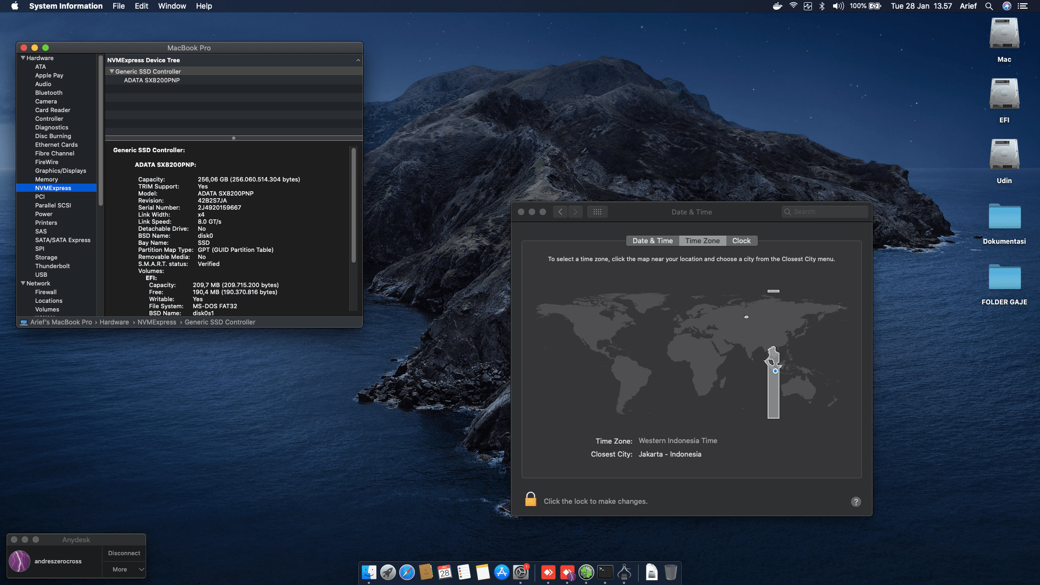This screenshot has width=1040, height=585.
Task: Open Spotlight search magnifier in menu bar
Action: [989, 6]
